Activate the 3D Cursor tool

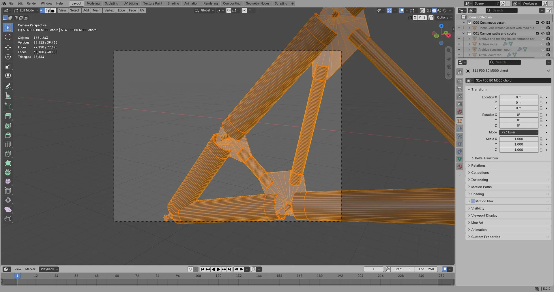[8, 37]
